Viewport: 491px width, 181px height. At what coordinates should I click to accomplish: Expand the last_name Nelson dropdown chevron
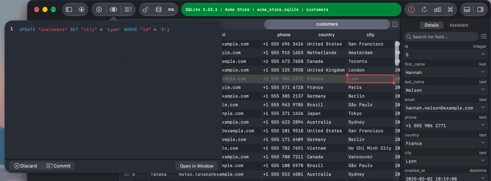(483, 90)
